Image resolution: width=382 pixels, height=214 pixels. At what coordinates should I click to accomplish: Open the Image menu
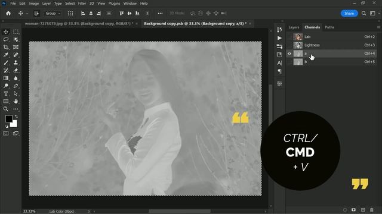click(x=33, y=4)
